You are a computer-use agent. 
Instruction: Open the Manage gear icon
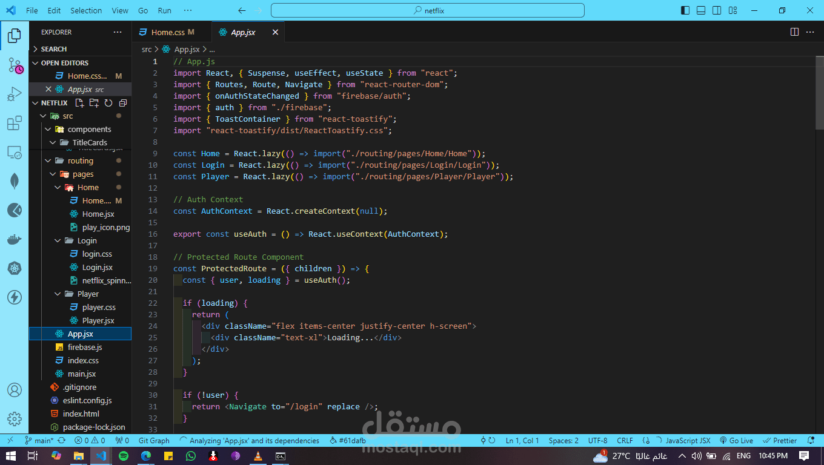pos(15,419)
